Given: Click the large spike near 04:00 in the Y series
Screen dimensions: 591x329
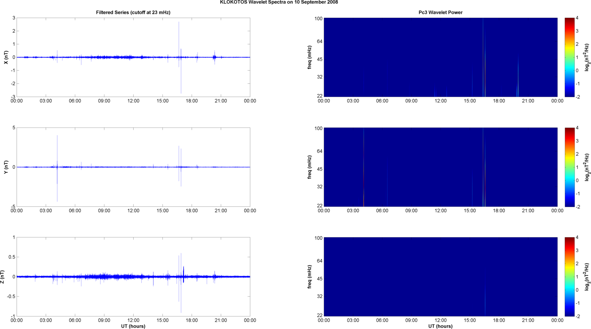Looking at the screenshot, I should [57, 168].
